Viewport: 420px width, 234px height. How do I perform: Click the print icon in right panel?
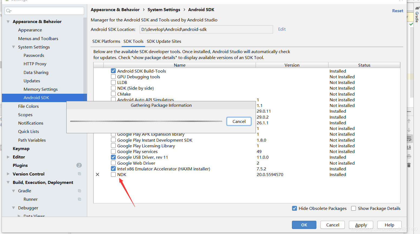(409, 156)
